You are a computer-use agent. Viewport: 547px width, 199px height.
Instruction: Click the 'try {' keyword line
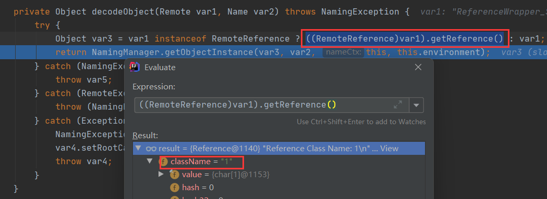coord(47,25)
